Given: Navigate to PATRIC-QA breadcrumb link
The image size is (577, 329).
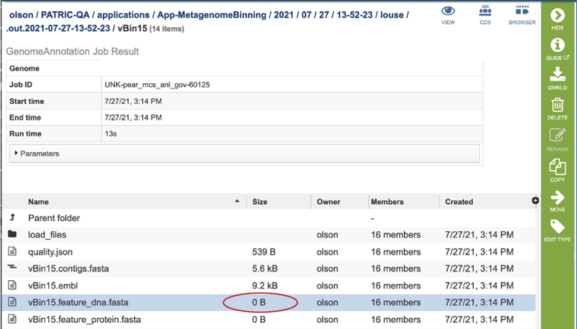Looking at the screenshot, I should coord(65,15).
